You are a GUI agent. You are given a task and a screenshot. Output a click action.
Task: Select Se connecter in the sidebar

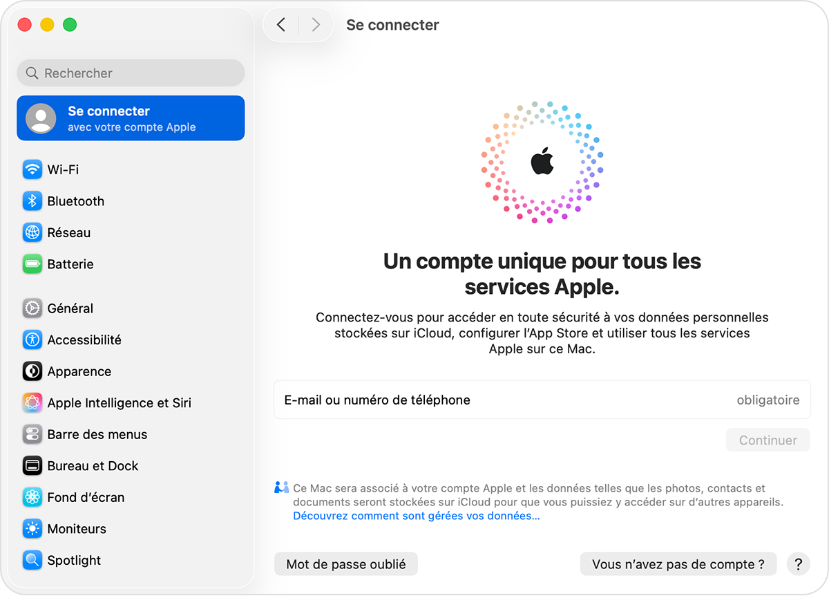tap(130, 118)
